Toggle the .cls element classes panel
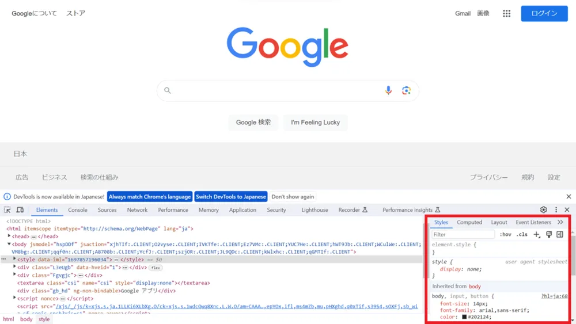This screenshot has height=324, width=576. (x=522, y=234)
